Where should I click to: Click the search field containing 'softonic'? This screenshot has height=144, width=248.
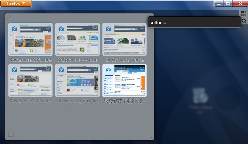point(194,22)
